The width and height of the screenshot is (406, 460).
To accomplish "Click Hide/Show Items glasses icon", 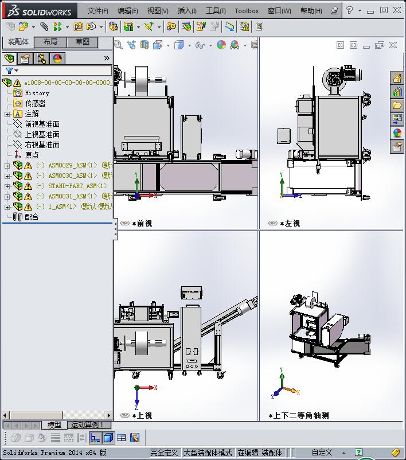I will point(200,45).
